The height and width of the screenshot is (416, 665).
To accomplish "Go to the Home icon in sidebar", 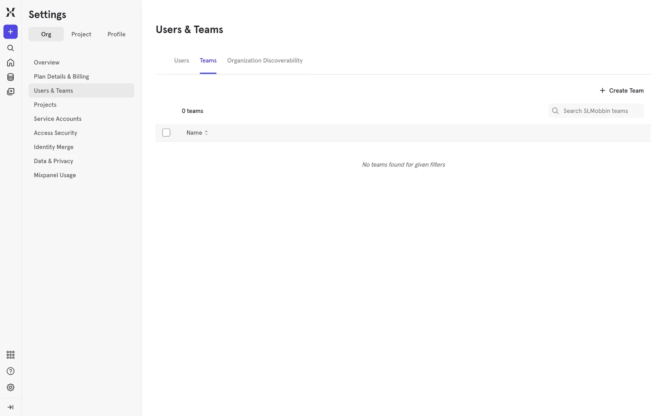I will pyautogui.click(x=10, y=63).
